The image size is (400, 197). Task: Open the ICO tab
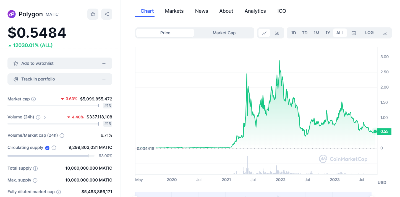coord(282,11)
